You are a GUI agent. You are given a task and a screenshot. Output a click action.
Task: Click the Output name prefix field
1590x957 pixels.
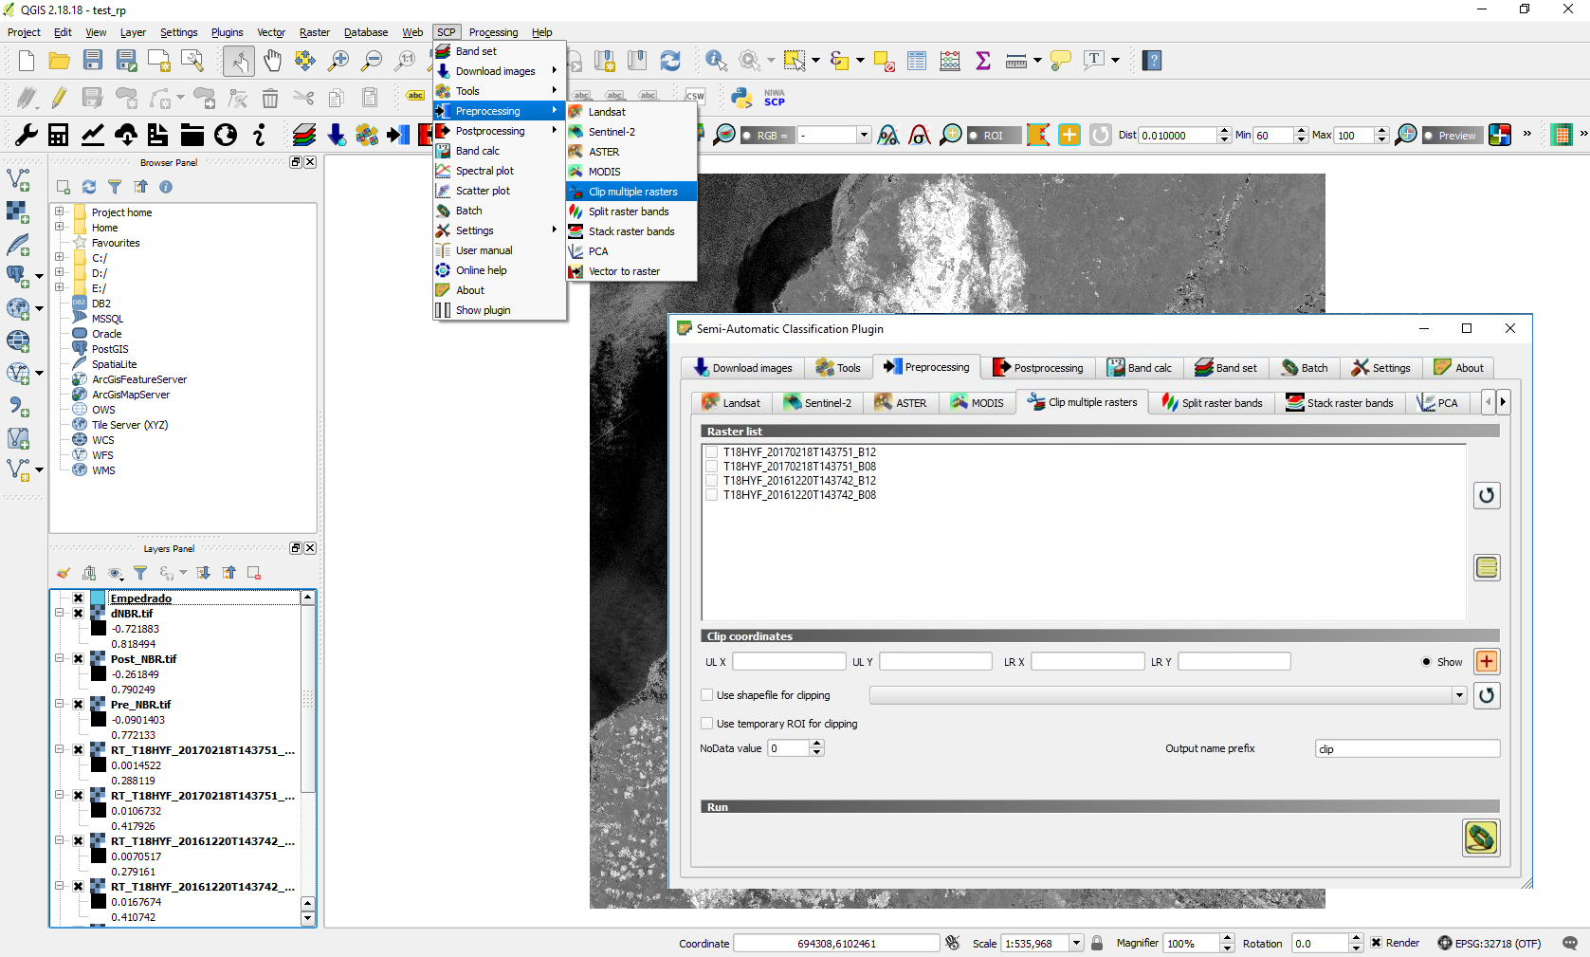point(1406,748)
